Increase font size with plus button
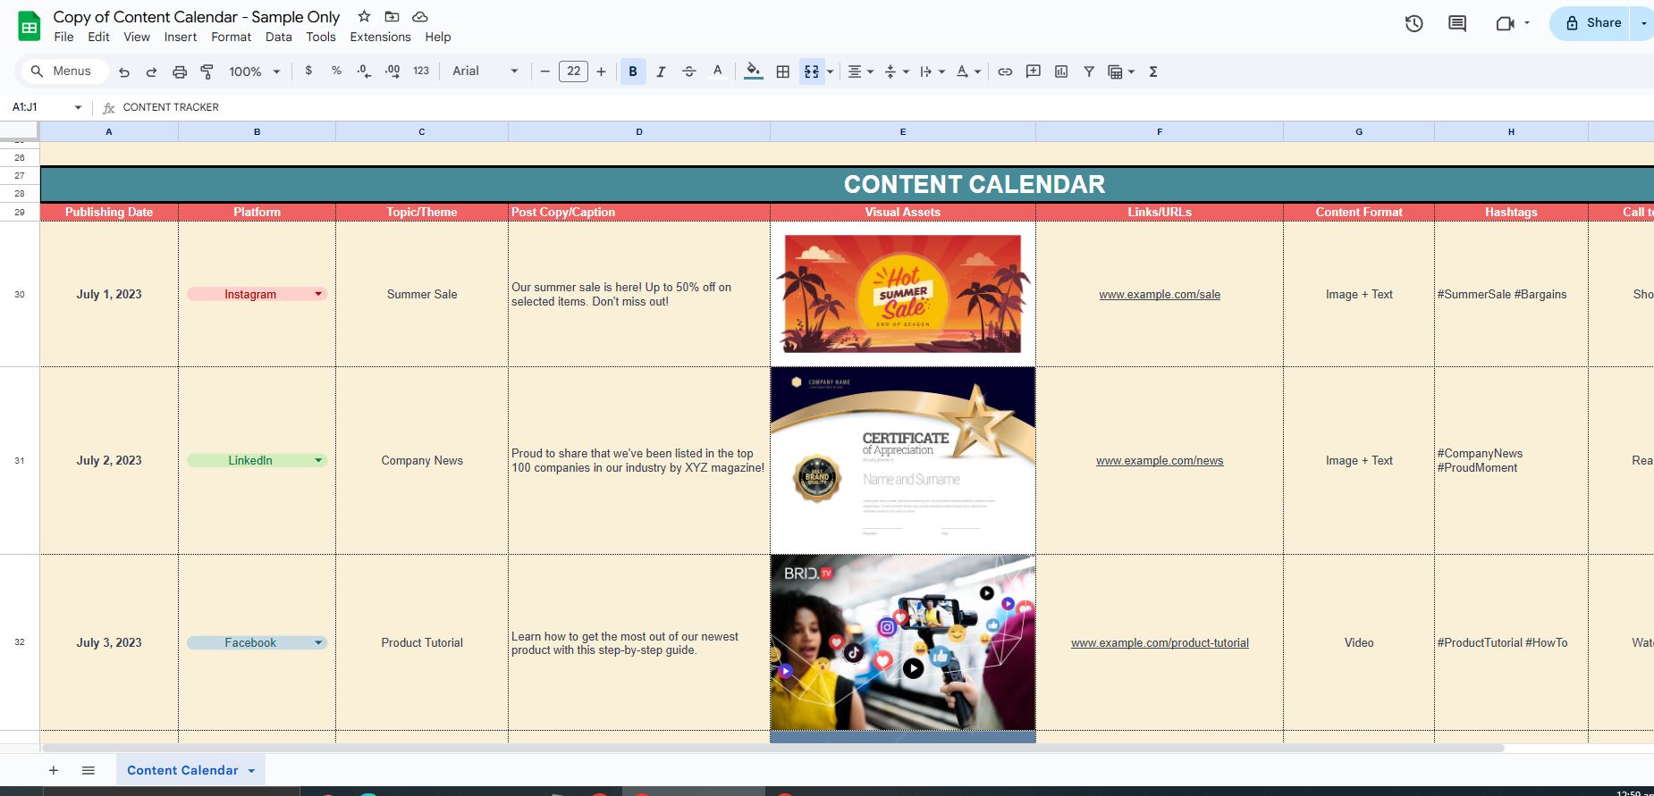 click(x=601, y=71)
